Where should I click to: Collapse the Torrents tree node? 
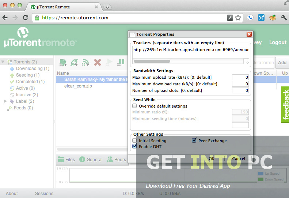3,62
